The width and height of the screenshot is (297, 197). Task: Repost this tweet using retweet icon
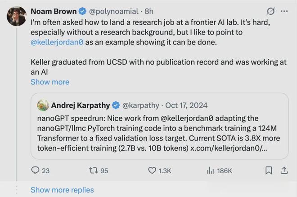[x=93, y=171]
